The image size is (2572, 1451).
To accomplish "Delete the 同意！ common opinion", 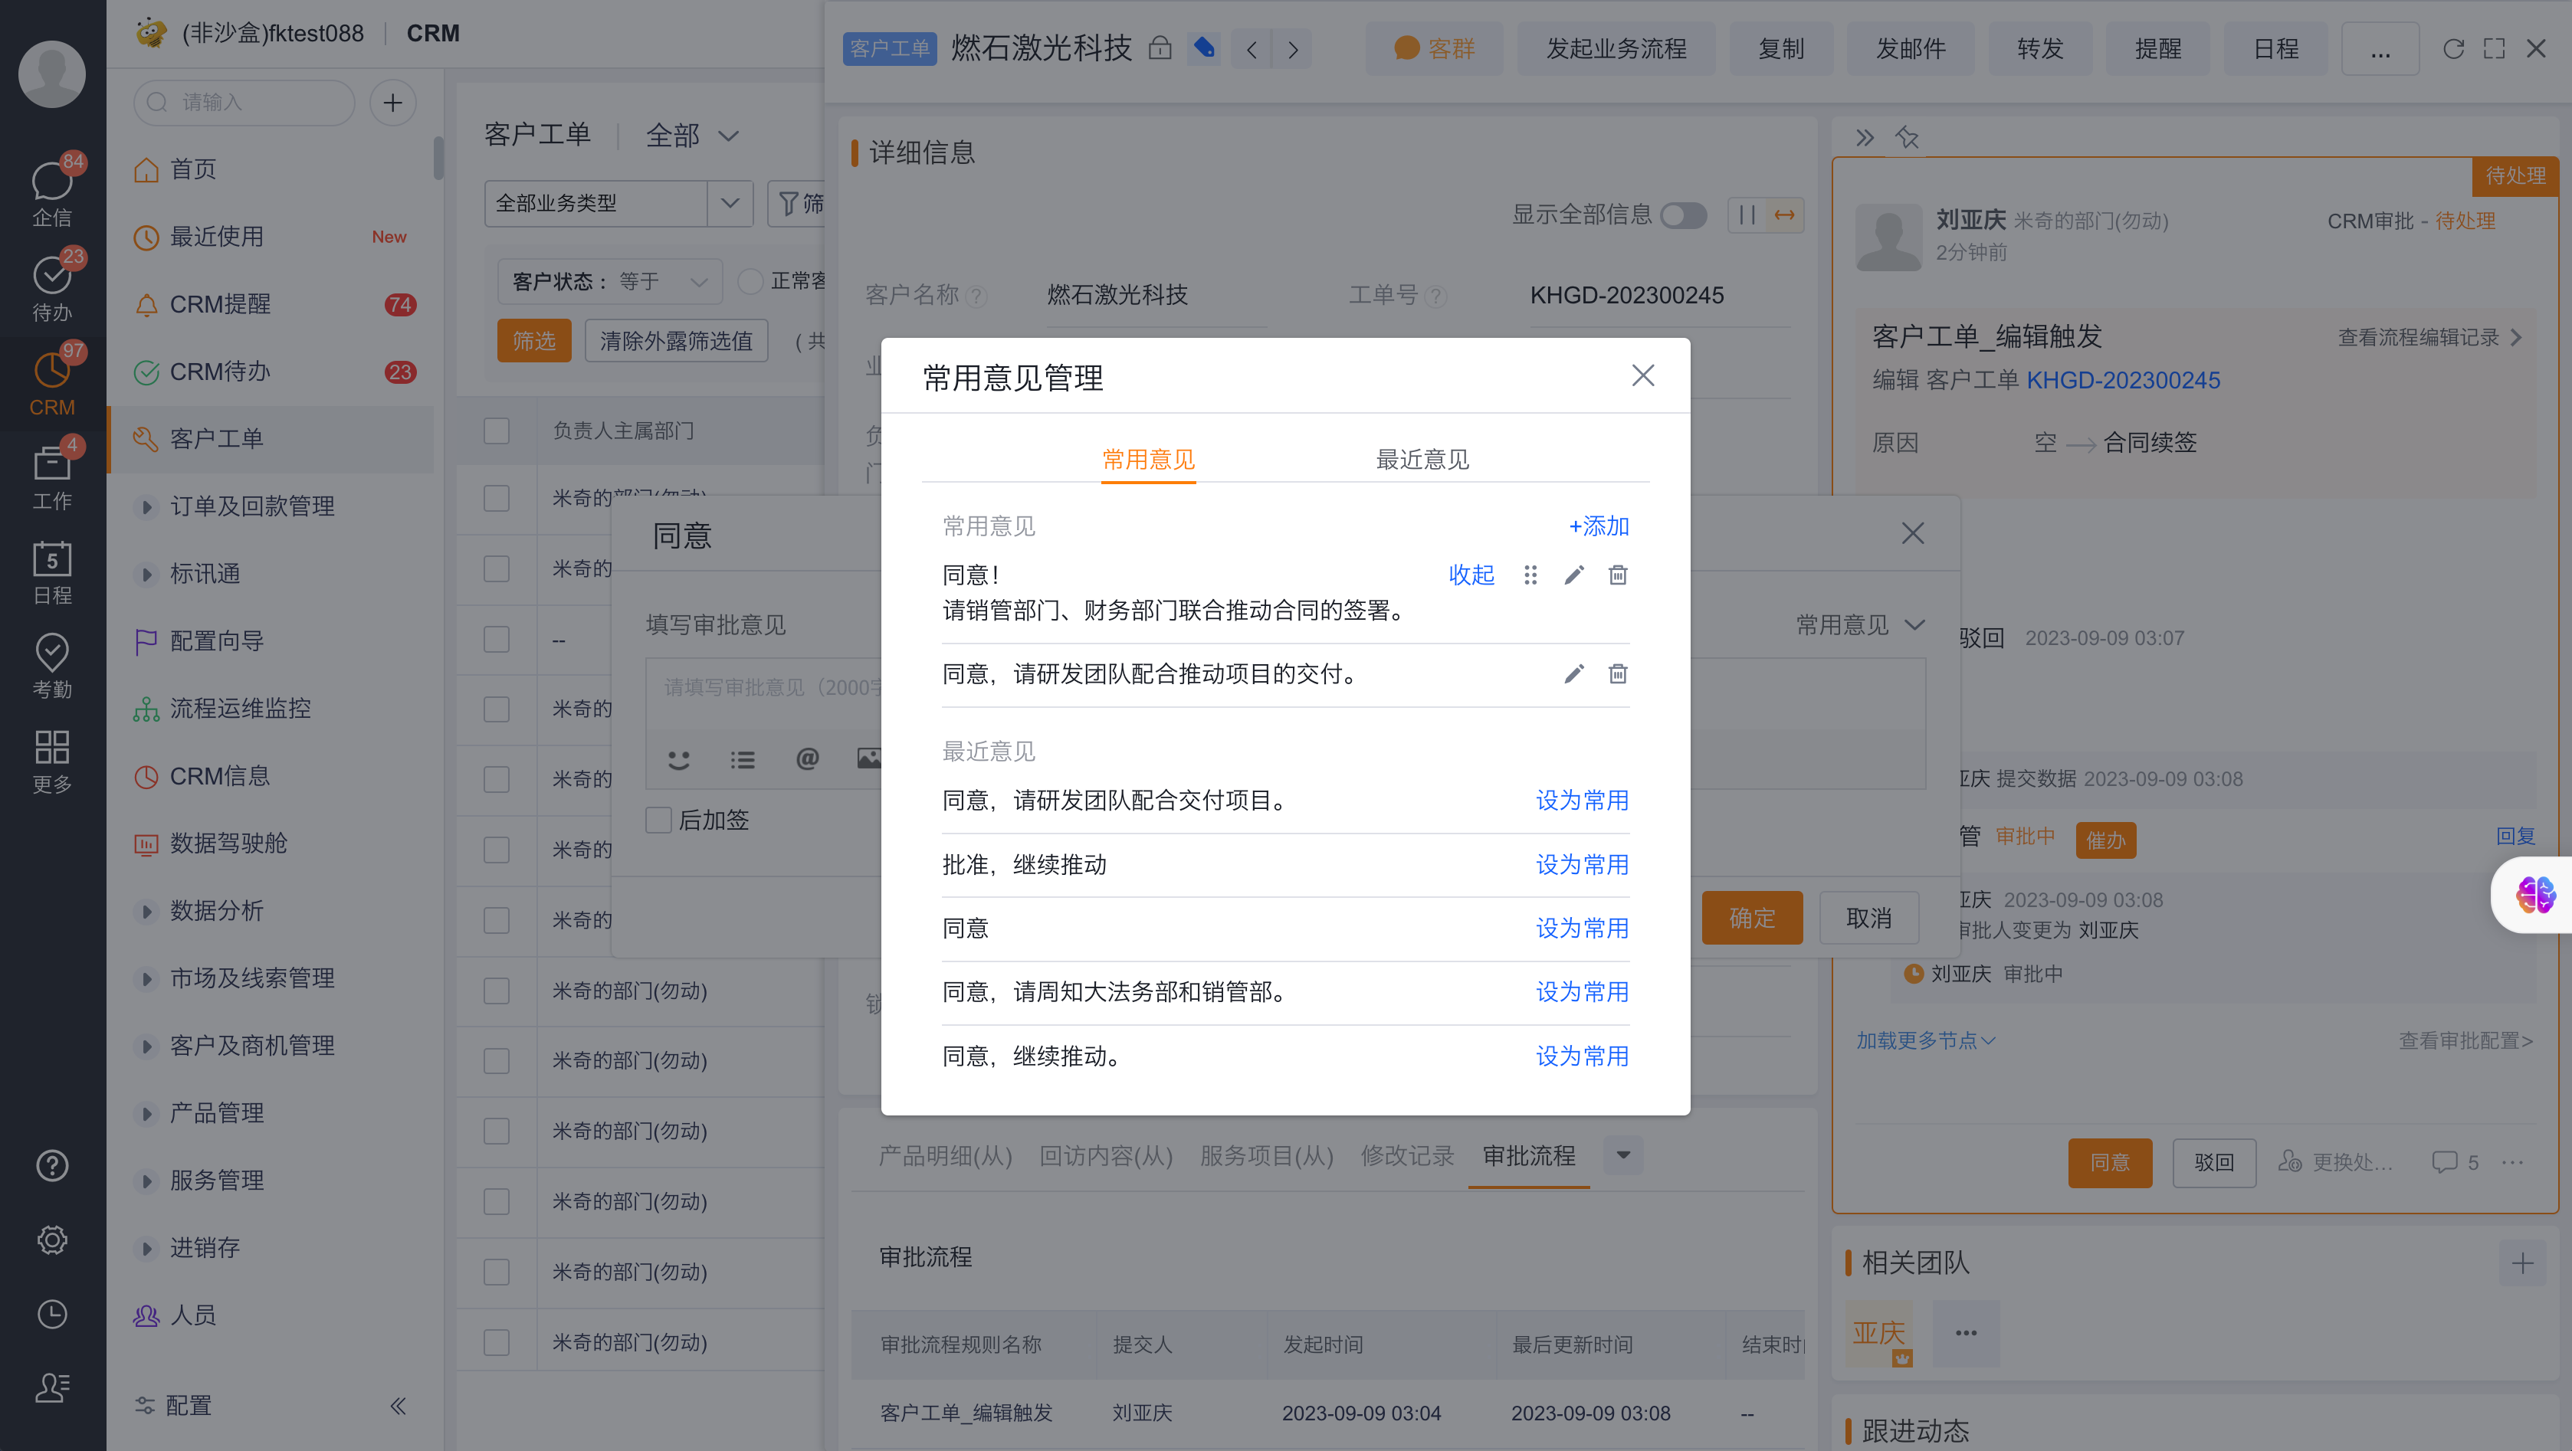I will point(1618,575).
